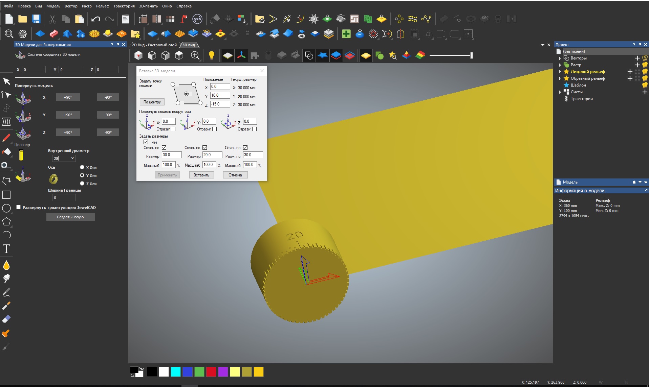This screenshot has width=649, height=387.
Task: Click the zoom tool in second main toolbar row
Action: [9, 34]
